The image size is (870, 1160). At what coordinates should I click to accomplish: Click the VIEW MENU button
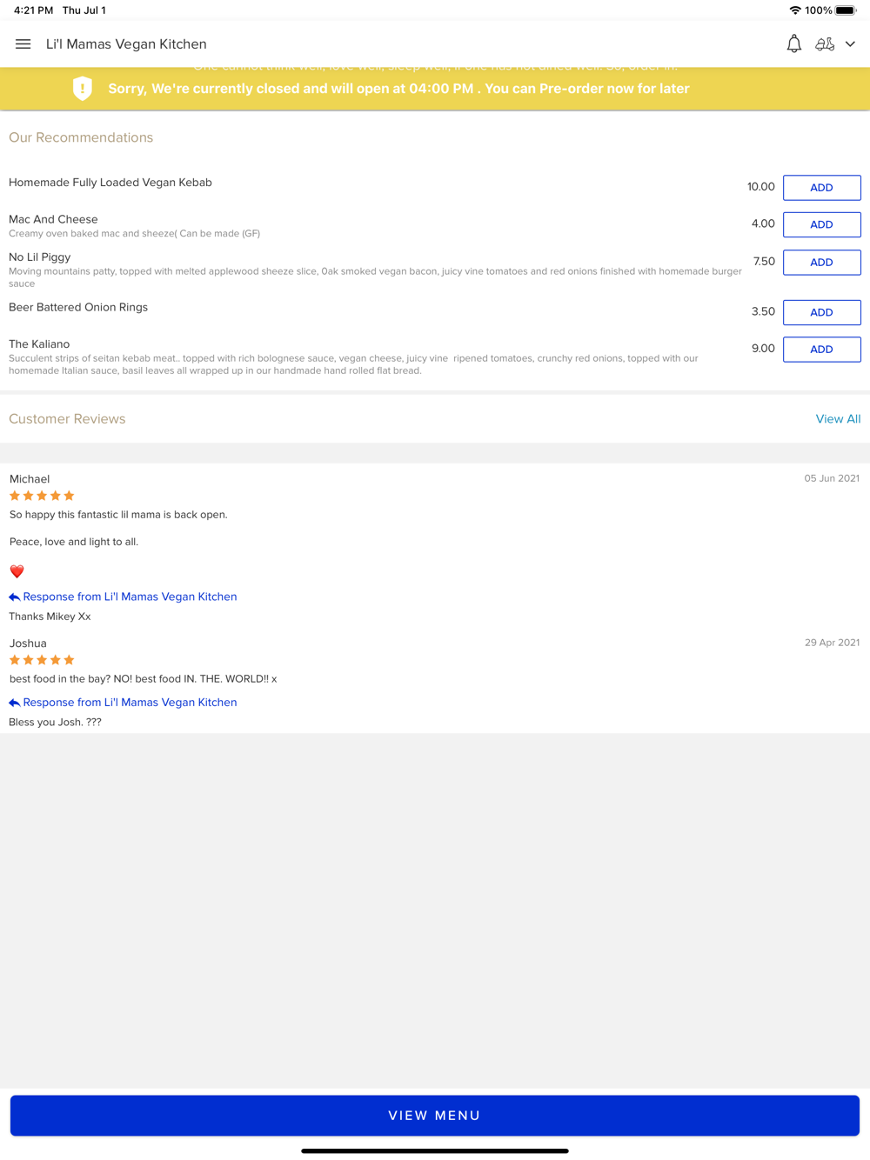point(435,1116)
